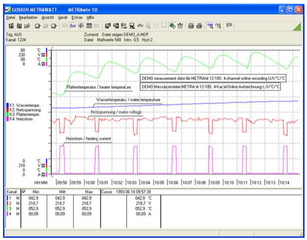
Task: Click the magenta K4 Heizstrom legend color
Action: point(8,119)
